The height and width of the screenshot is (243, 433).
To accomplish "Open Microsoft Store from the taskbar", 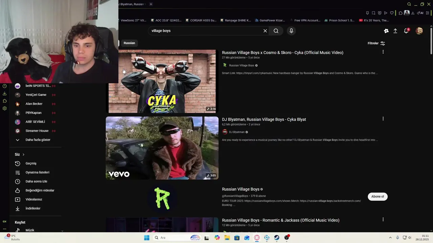I will click(237, 238).
